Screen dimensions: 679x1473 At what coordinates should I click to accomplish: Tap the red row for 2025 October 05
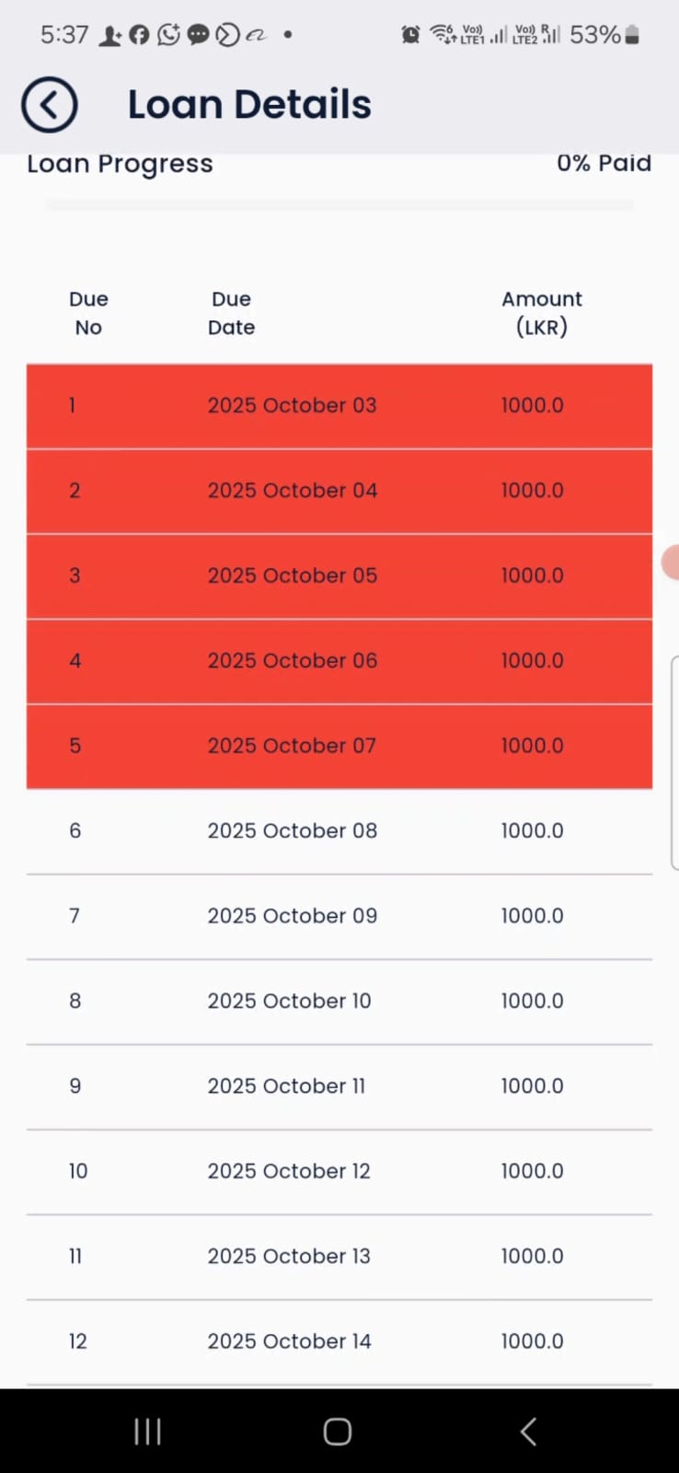(x=339, y=575)
